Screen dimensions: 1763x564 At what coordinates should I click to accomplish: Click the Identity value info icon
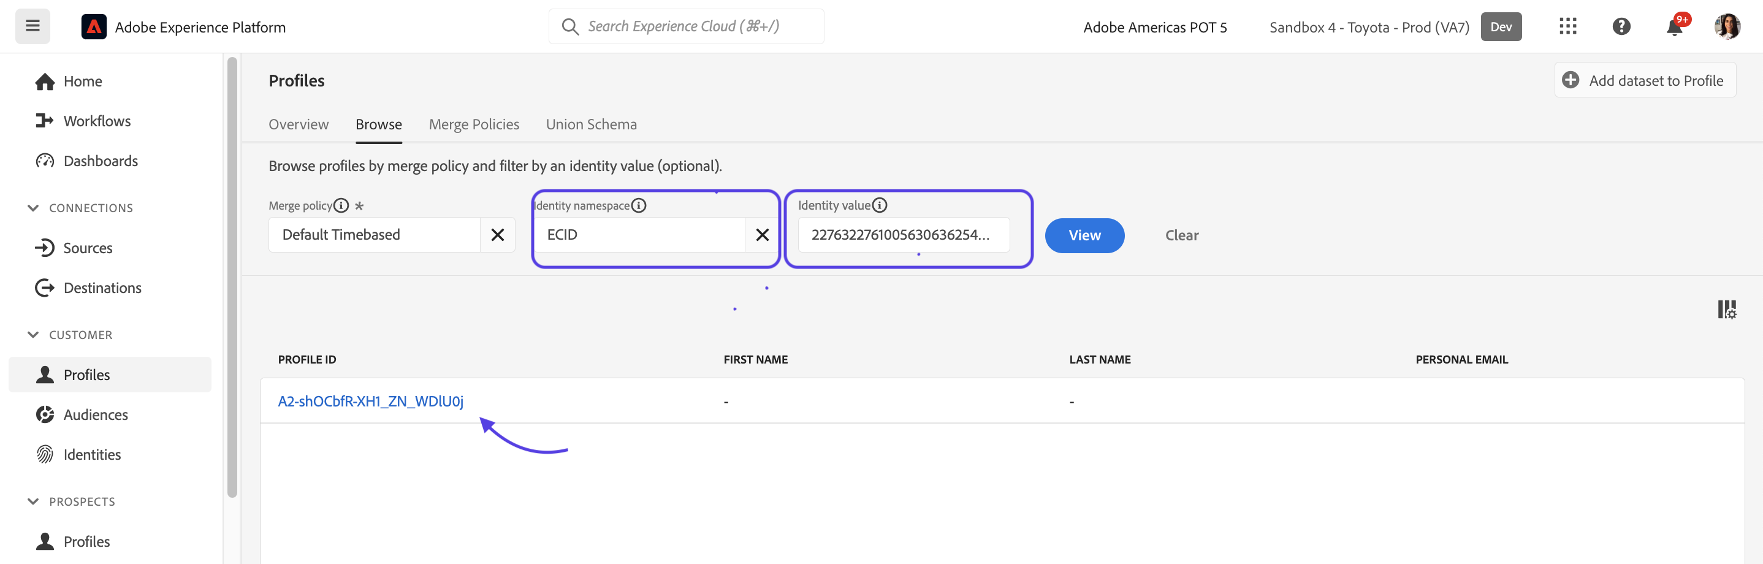pyautogui.click(x=880, y=205)
